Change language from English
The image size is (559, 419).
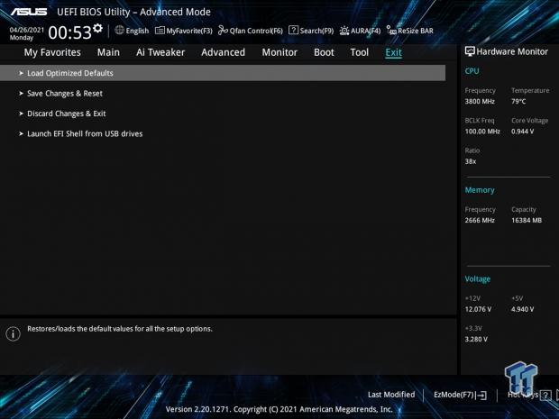pyautogui.click(x=137, y=31)
